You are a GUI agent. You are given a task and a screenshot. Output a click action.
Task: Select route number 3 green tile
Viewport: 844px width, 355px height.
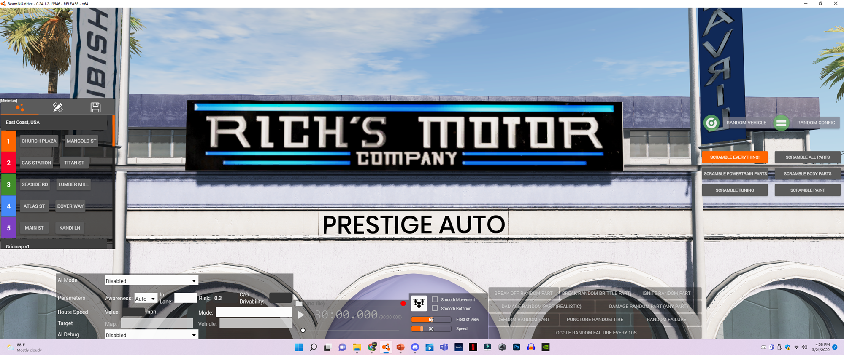pyautogui.click(x=8, y=184)
